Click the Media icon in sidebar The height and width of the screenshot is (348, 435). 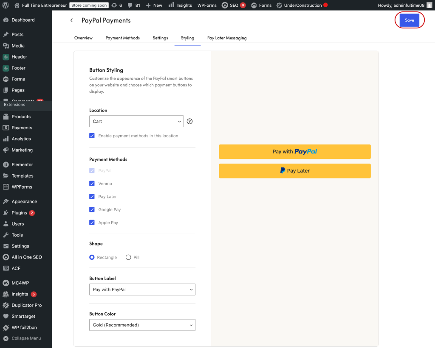coord(6,46)
